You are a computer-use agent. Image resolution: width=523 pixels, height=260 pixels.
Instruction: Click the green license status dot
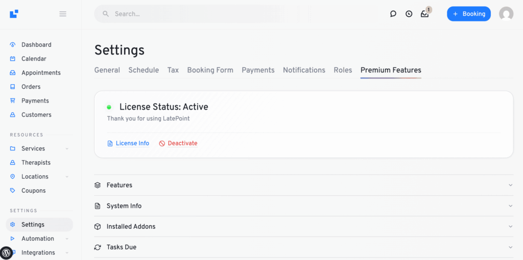click(x=109, y=107)
